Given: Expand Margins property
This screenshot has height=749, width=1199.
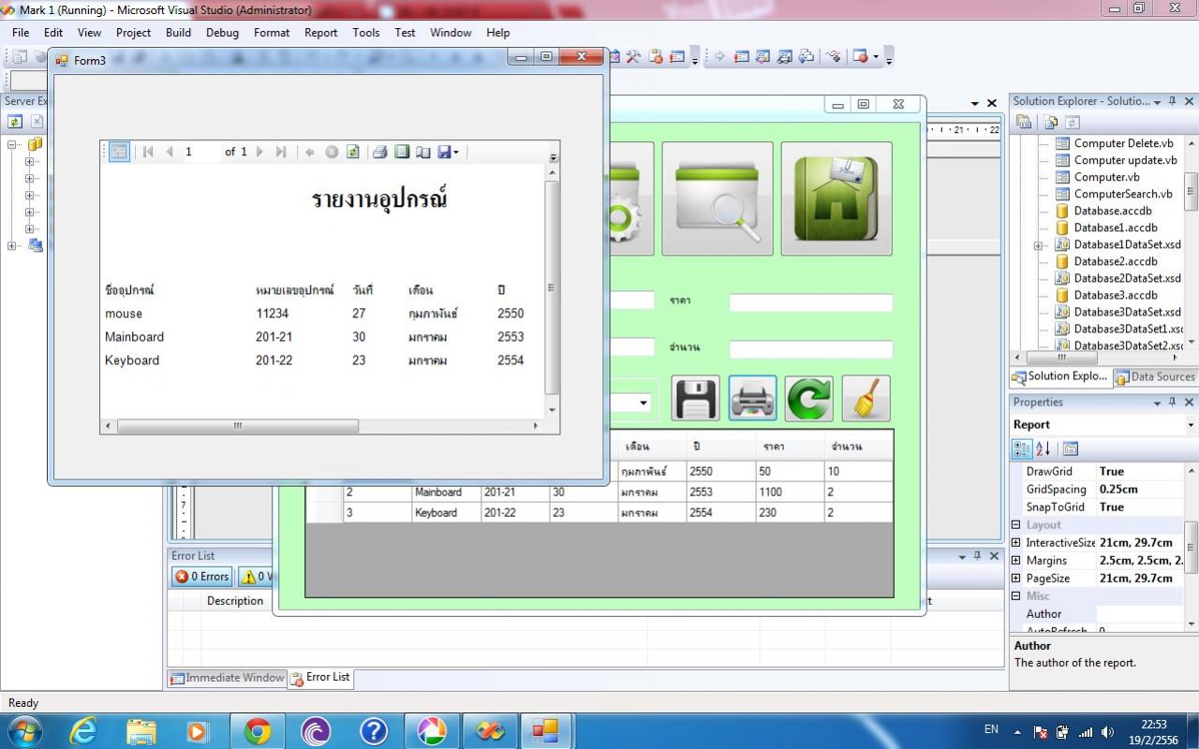Looking at the screenshot, I should (1016, 561).
